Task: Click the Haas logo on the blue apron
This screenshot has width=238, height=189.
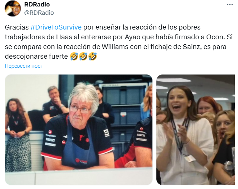Action: pos(81,161)
